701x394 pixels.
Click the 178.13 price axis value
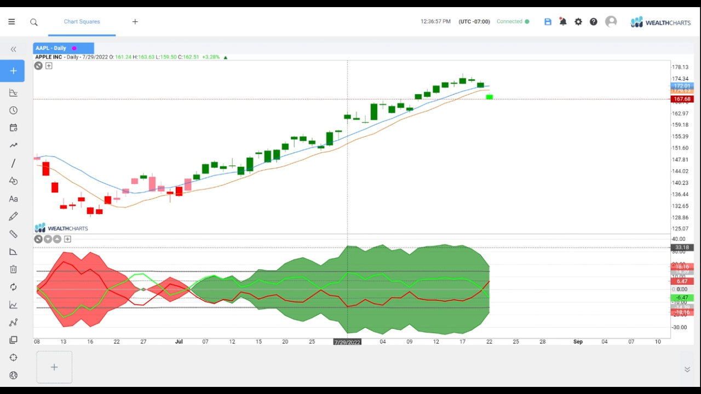pyautogui.click(x=681, y=67)
